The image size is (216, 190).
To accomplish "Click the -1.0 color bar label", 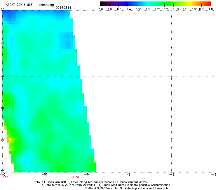I will (109, 9).
